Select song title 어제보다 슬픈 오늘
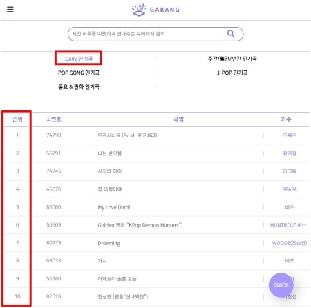 [x=117, y=279]
